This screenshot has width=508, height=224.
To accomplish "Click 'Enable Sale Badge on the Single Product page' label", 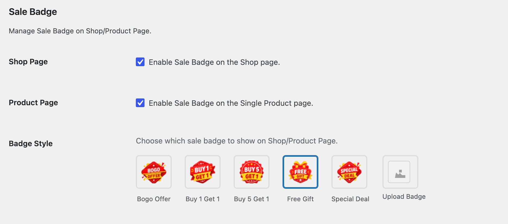I will click(x=231, y=103).
